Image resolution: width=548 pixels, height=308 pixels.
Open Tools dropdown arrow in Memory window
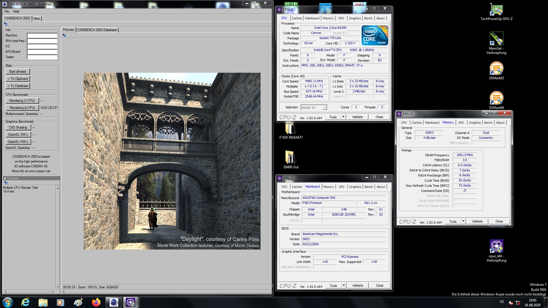point(463,221)
